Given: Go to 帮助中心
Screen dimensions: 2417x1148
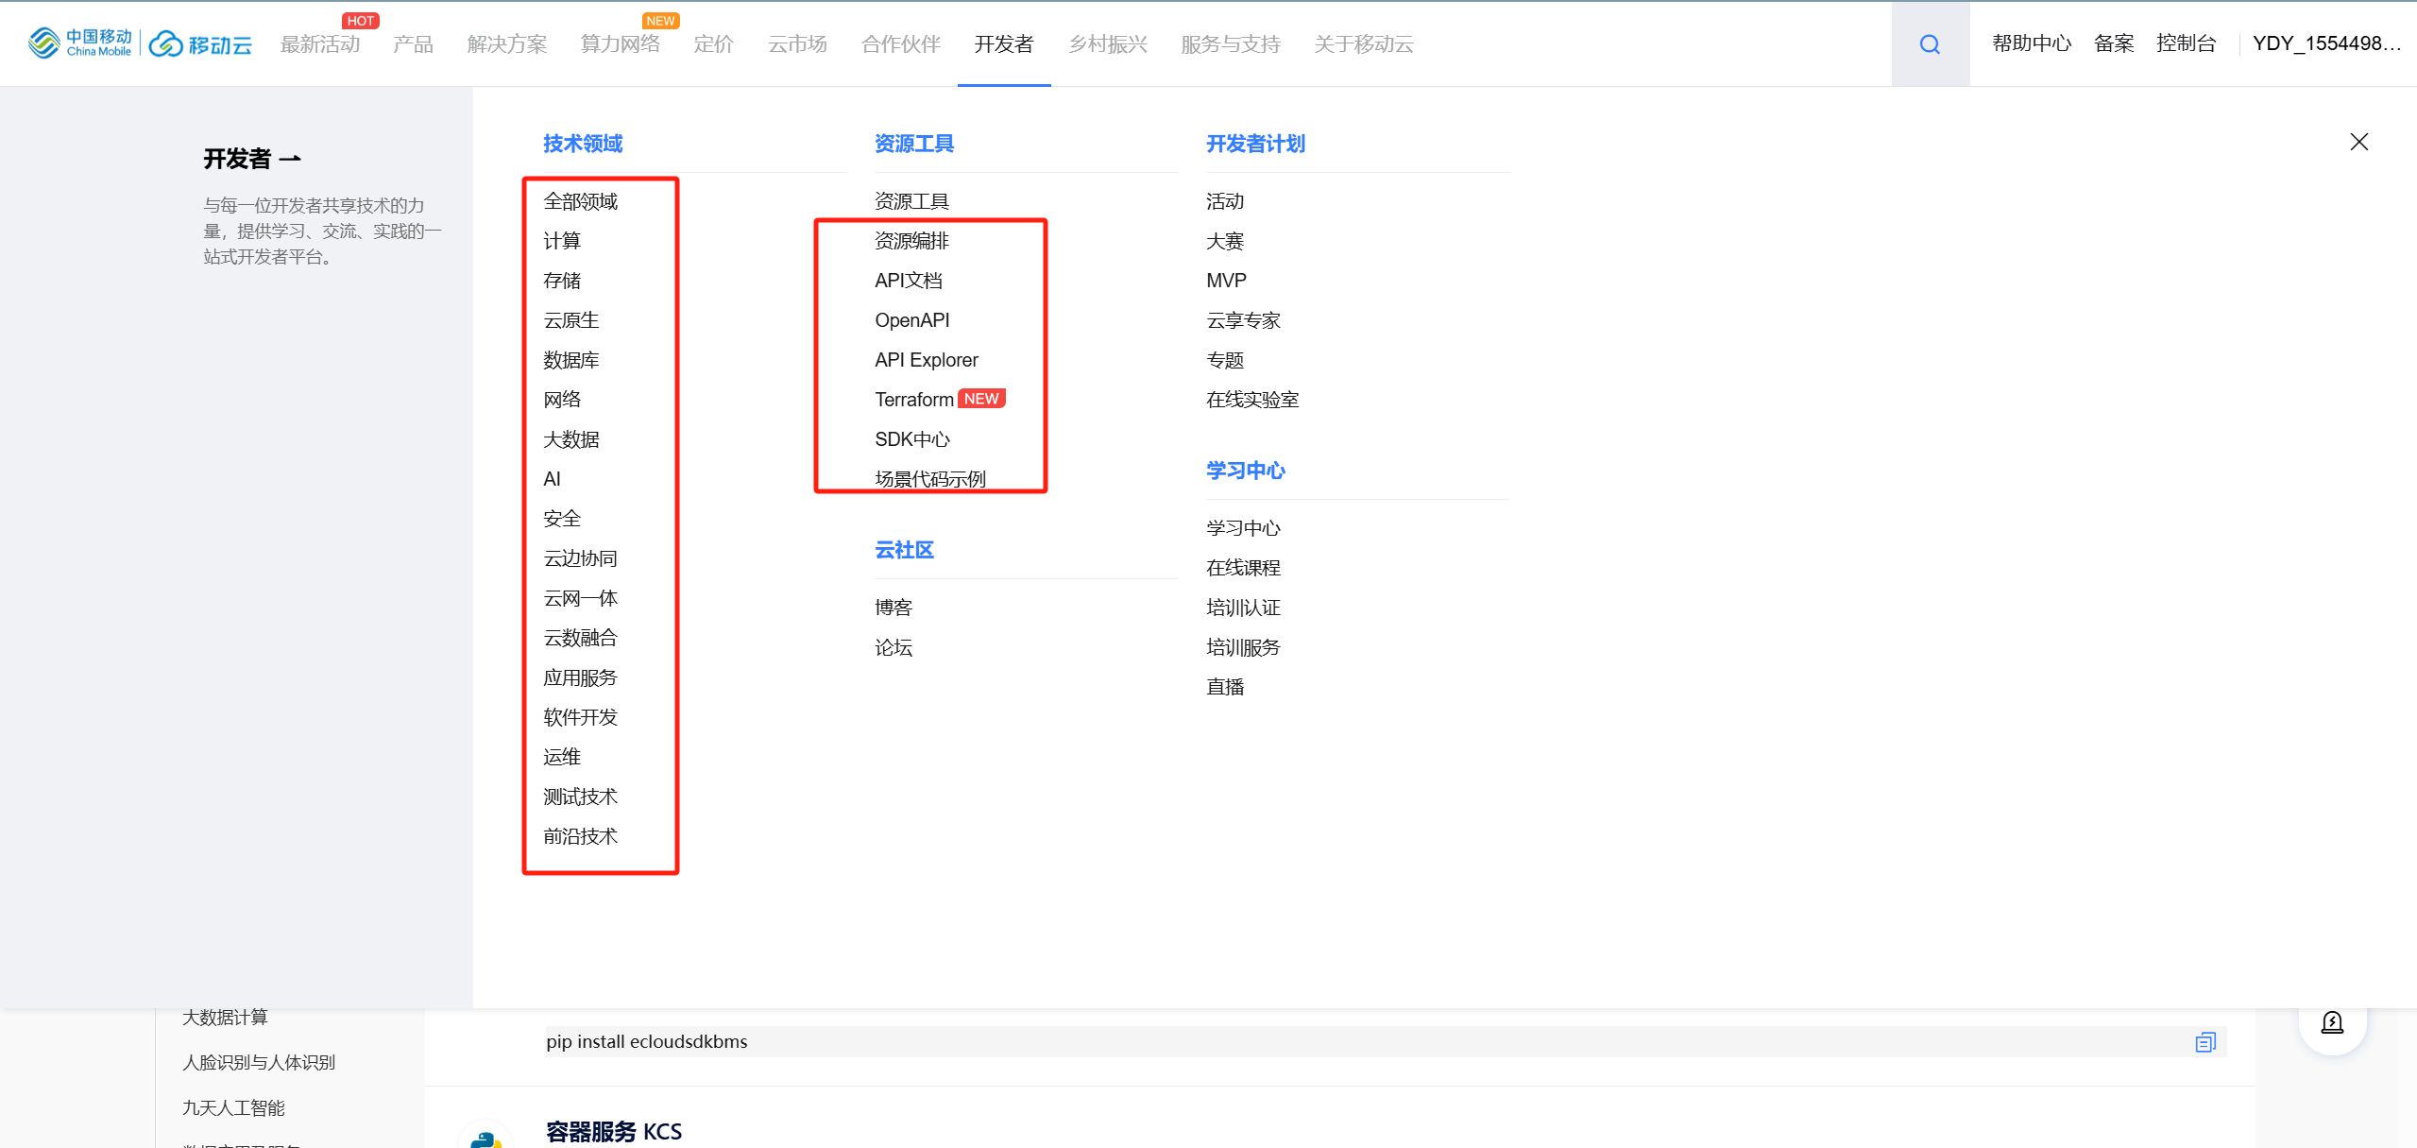Looking at the screenshot, I should (2032, 43).
